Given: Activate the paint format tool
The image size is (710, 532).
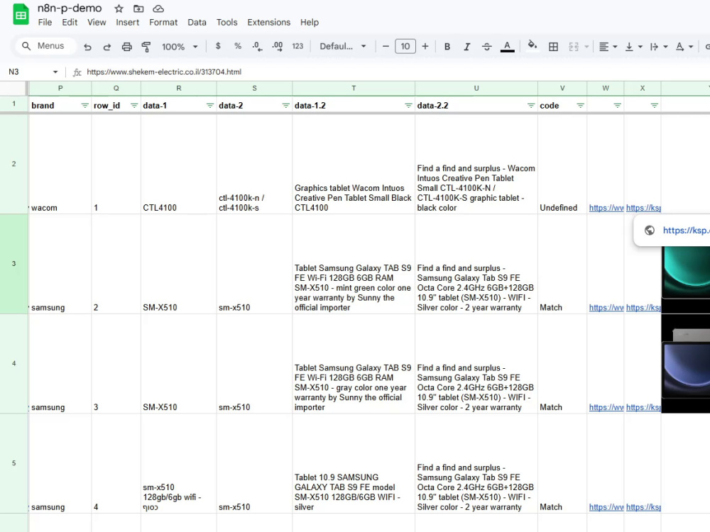Looking at the screenshot, I should (x=146, y=47).
